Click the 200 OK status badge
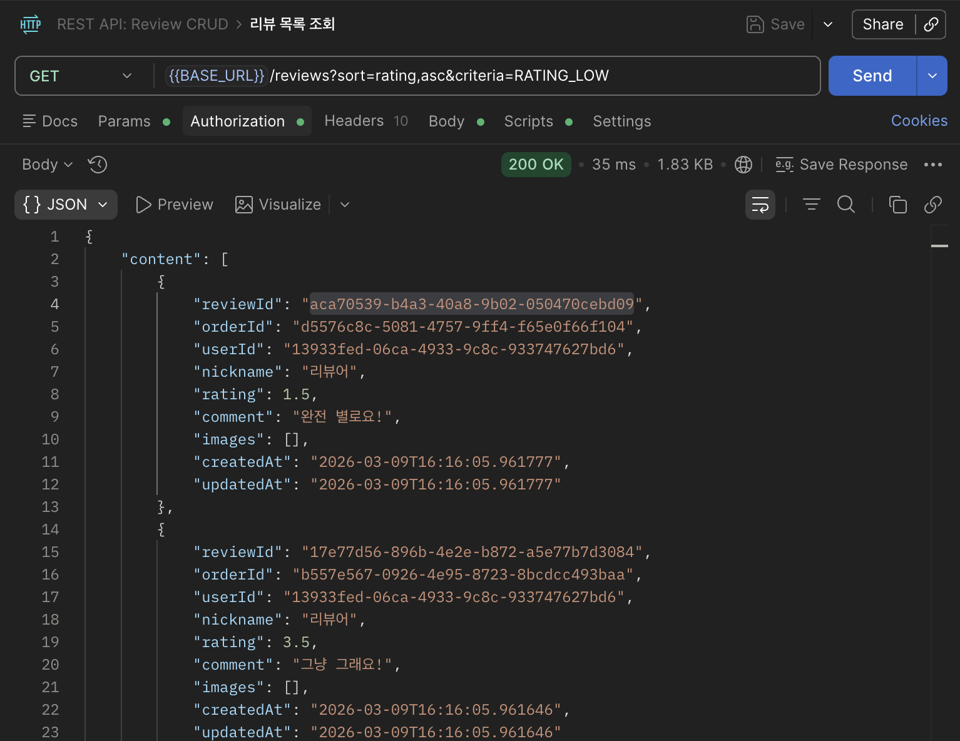Screen dimensions: 960x741 [536, 165]
